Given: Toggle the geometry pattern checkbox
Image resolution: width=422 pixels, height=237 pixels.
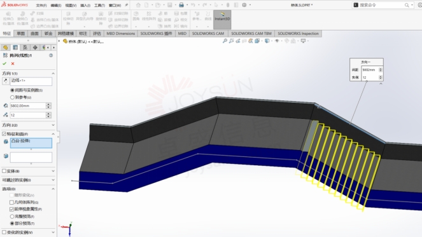Looking at the screenshot, I should (x=11, y=202).
